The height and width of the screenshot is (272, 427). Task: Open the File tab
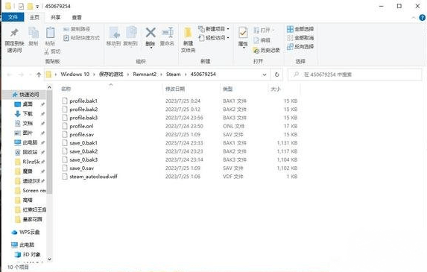tap(13, 17)
